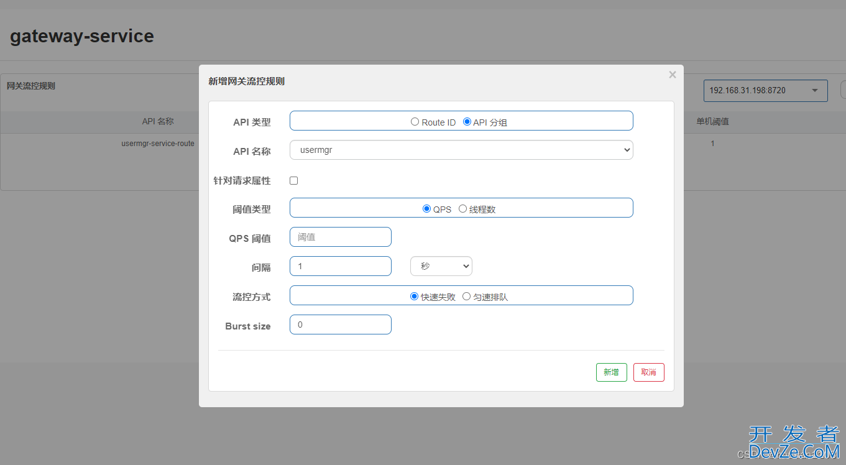Select 快速失败 flow control mode
The width and height of the screenshot is (846, 465).
click(414, 297)
